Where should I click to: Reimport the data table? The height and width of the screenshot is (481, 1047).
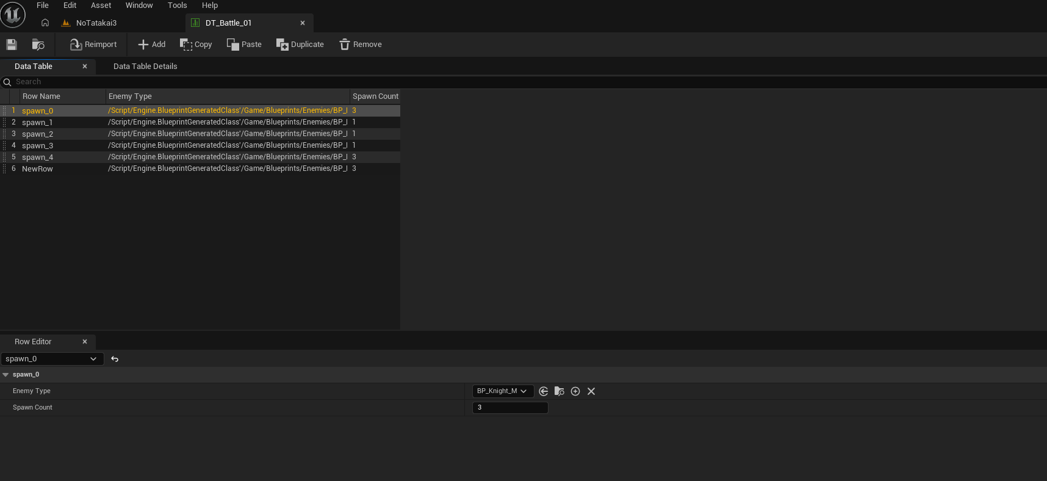coord(93,45)
